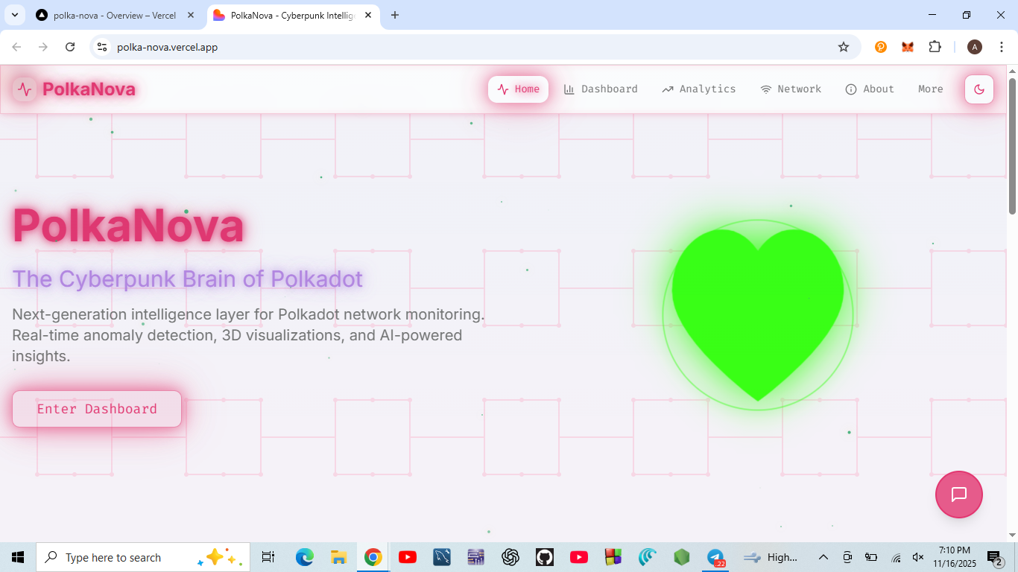
Task: Open the floating chat bubble button
Action: 959,495
